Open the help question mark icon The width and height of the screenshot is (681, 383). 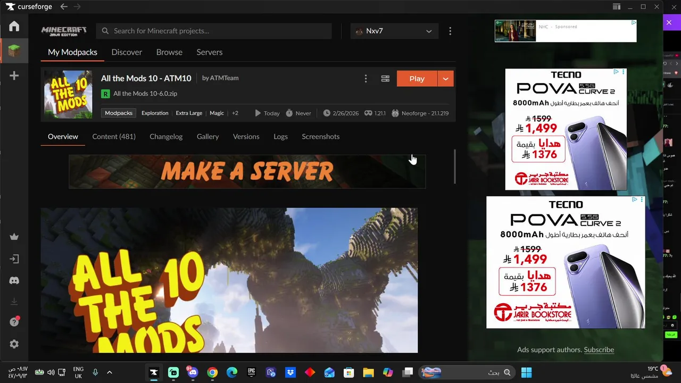[x=14, y=322]
